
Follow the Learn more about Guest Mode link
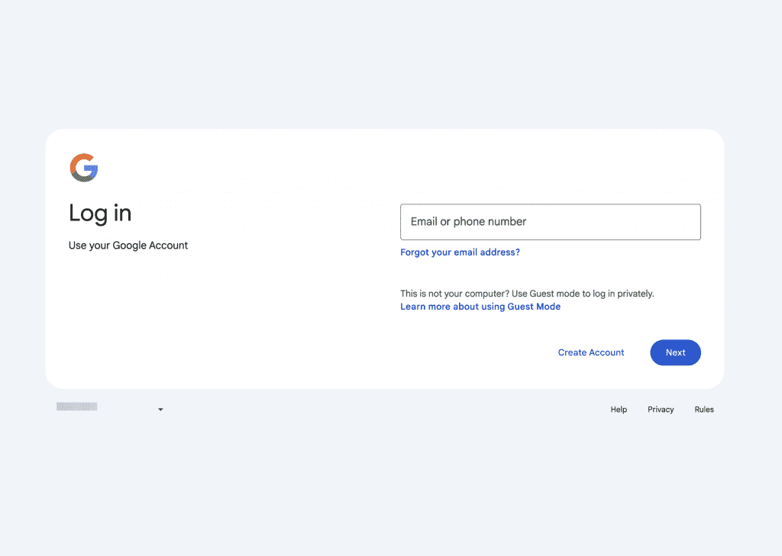pyautogui.click(x=480, y=307)
